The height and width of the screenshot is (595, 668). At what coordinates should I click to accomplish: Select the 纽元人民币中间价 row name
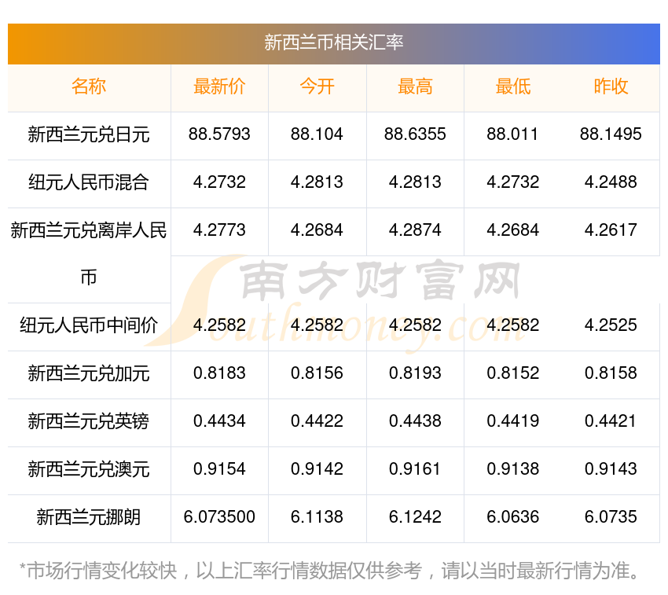(89, 325)
